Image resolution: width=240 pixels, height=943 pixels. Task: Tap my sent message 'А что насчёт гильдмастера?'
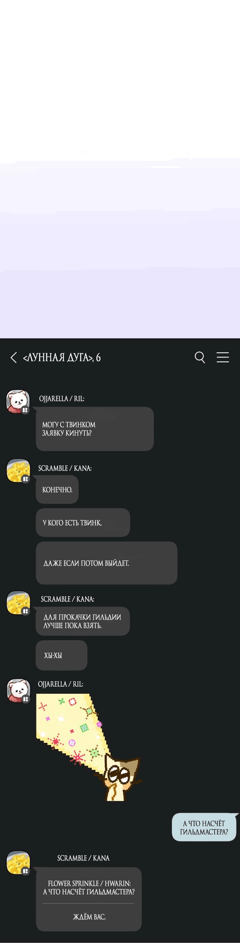click(204, 827)
